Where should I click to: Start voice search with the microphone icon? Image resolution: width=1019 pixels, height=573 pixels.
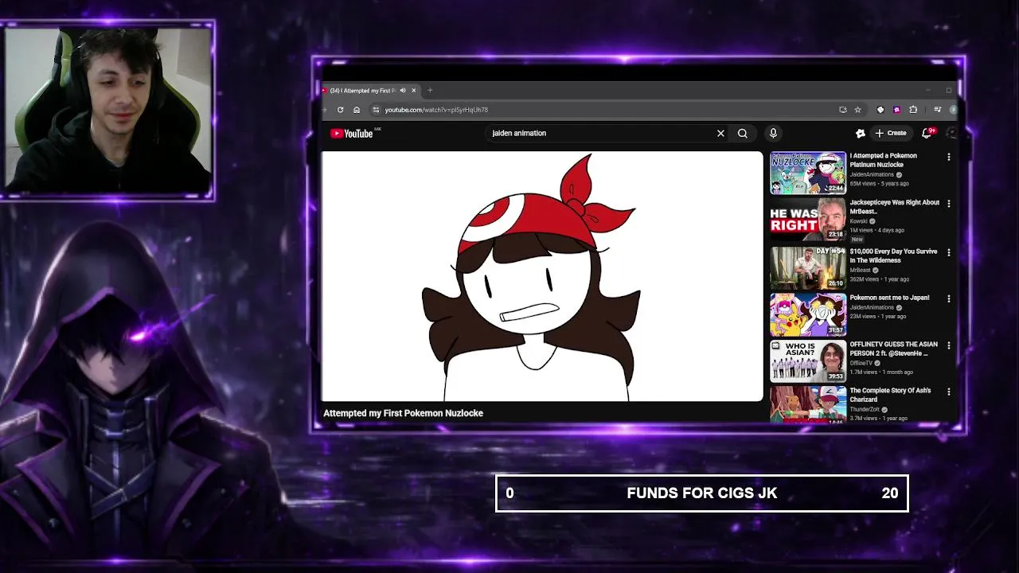773,134
